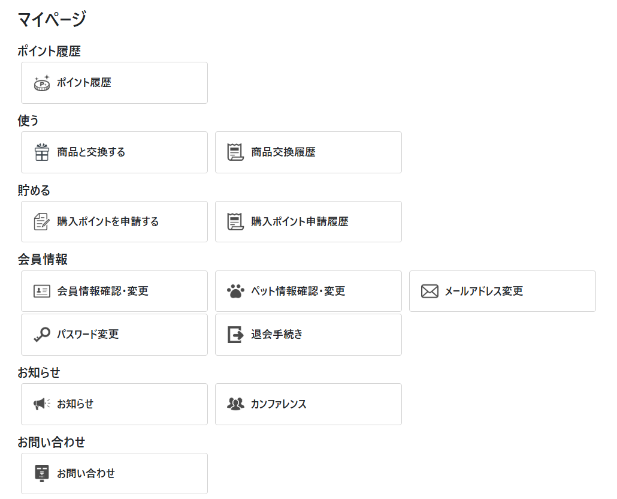The width and height of the screenshot is (617, 499).
Task: Click the ID card member info icon
Action: (x=42, y=291)
